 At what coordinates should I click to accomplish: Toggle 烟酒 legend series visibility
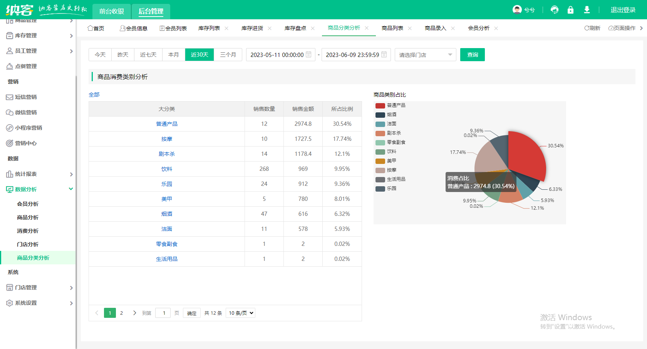pyautogui.click(x=386, y=115)
